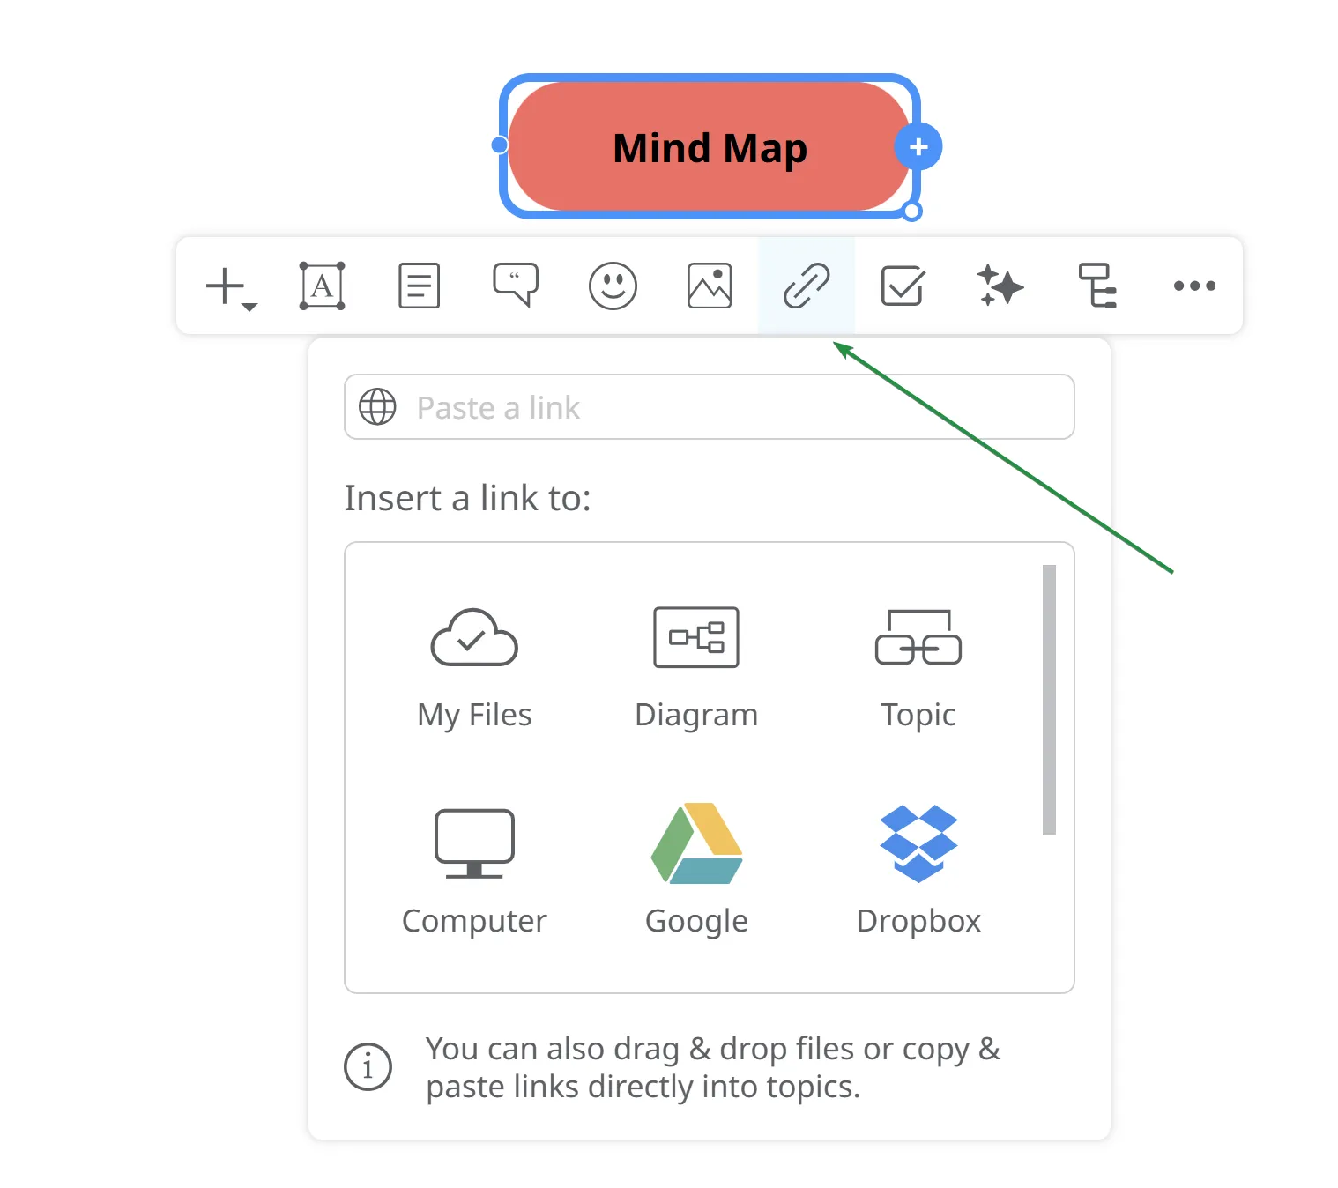Screen dimensions: 1338x1188
Task: Open the notes icon in toolbar
Action: [x=419, y=286]
